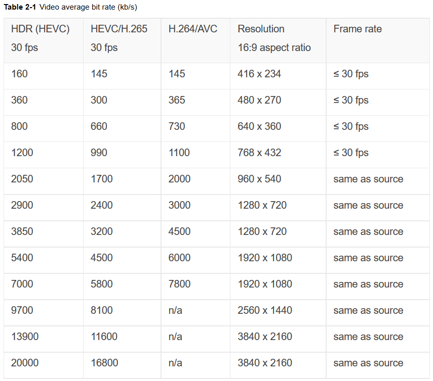Select the 768 x 432 resolution cell
This screenshot has width=433, height=381.
(259, 153)
